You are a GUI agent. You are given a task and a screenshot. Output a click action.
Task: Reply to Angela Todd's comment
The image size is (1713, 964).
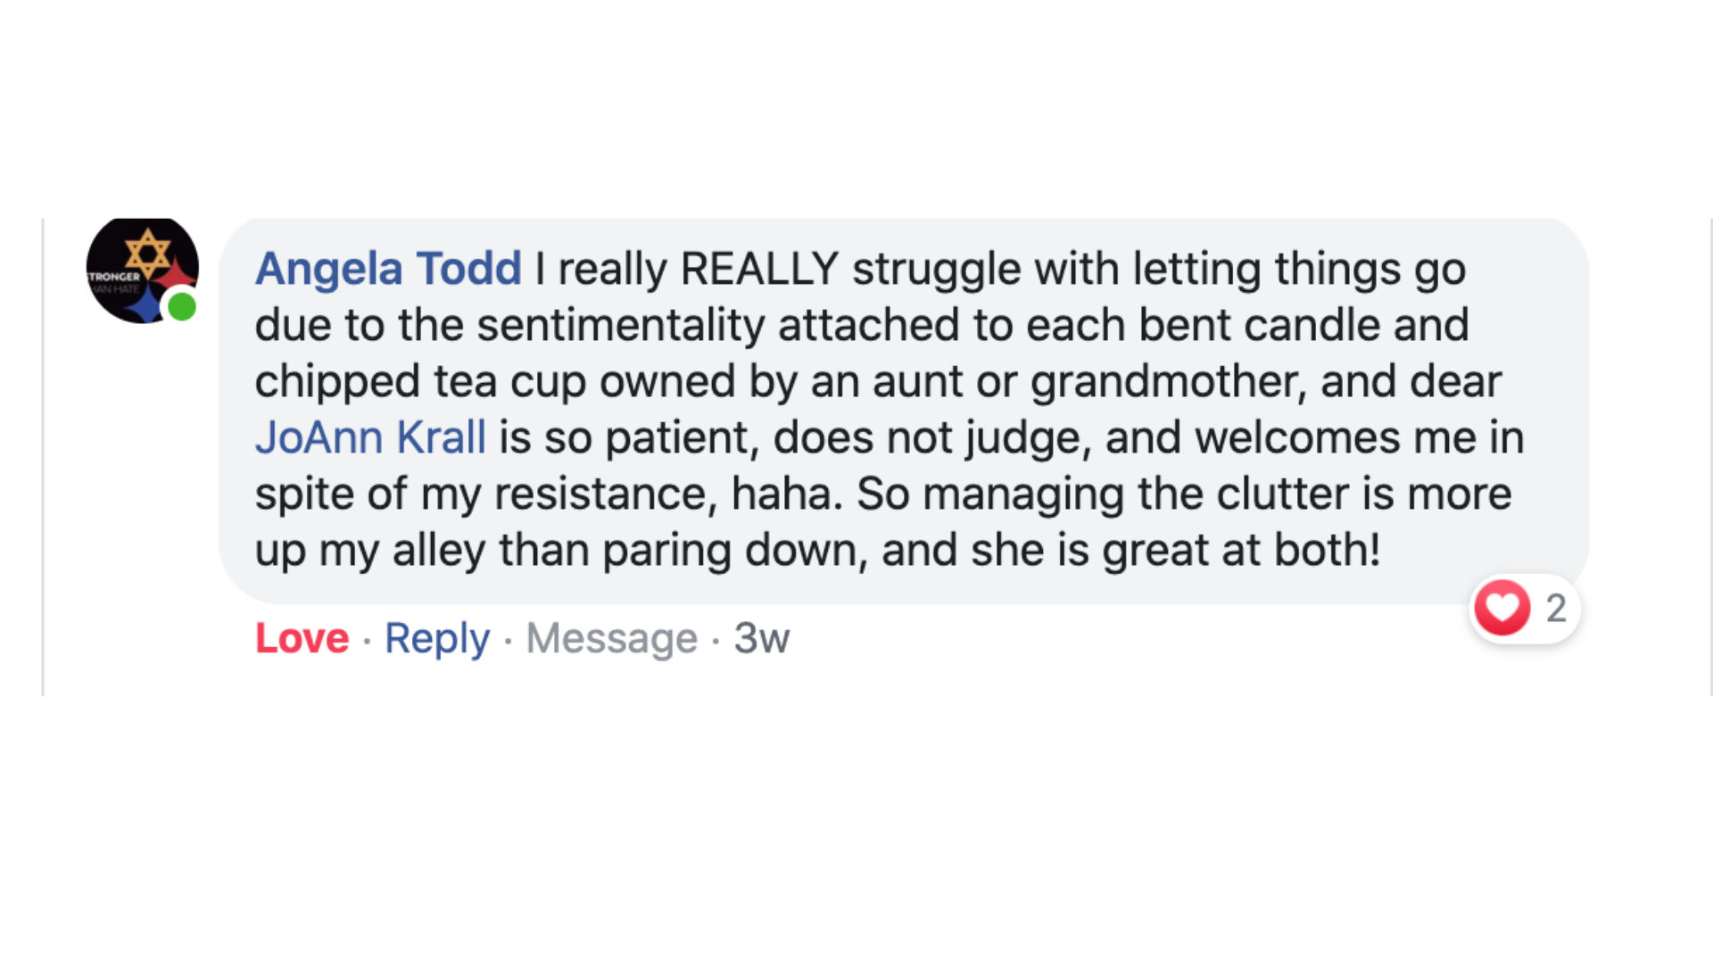(437, 638)
